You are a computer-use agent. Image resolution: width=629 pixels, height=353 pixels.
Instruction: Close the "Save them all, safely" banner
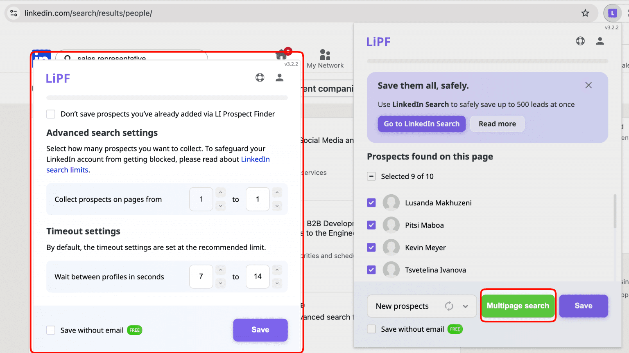[x=588, y=85]
